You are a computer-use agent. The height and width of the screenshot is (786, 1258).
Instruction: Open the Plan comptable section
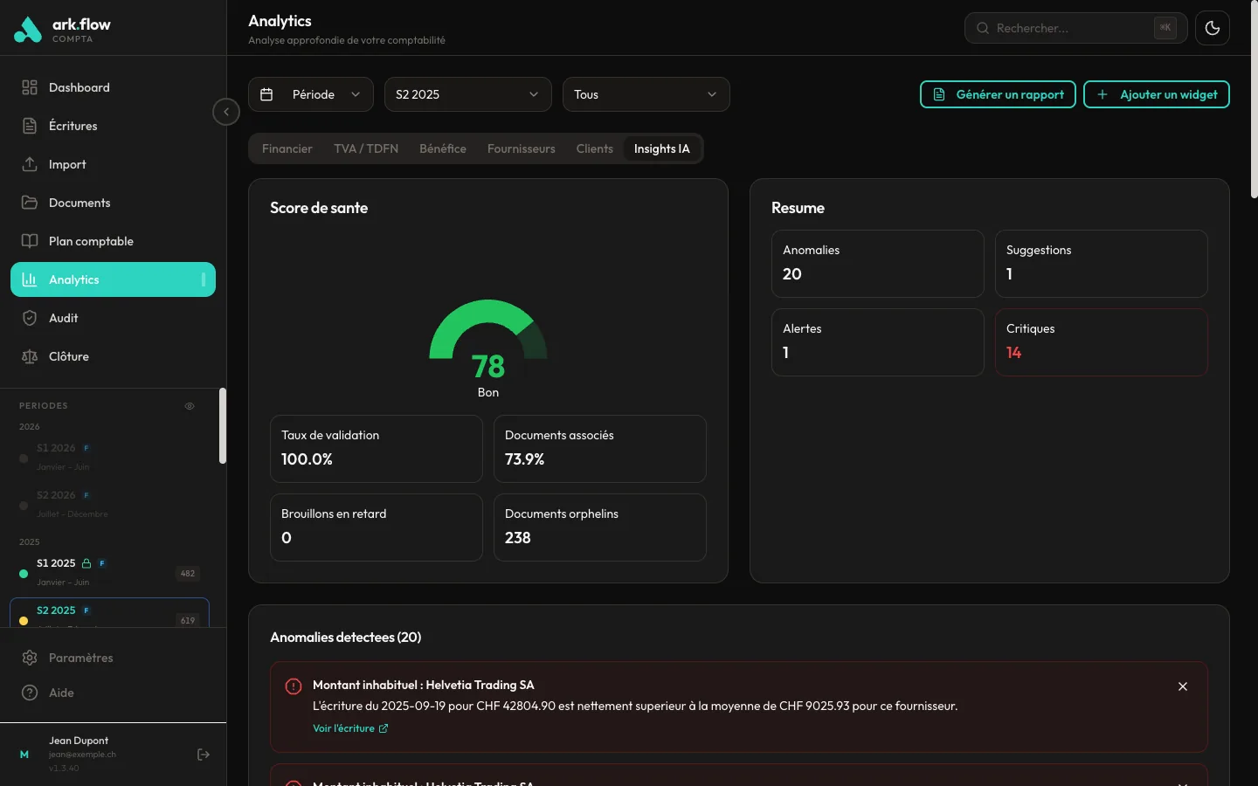coord(91,241)
